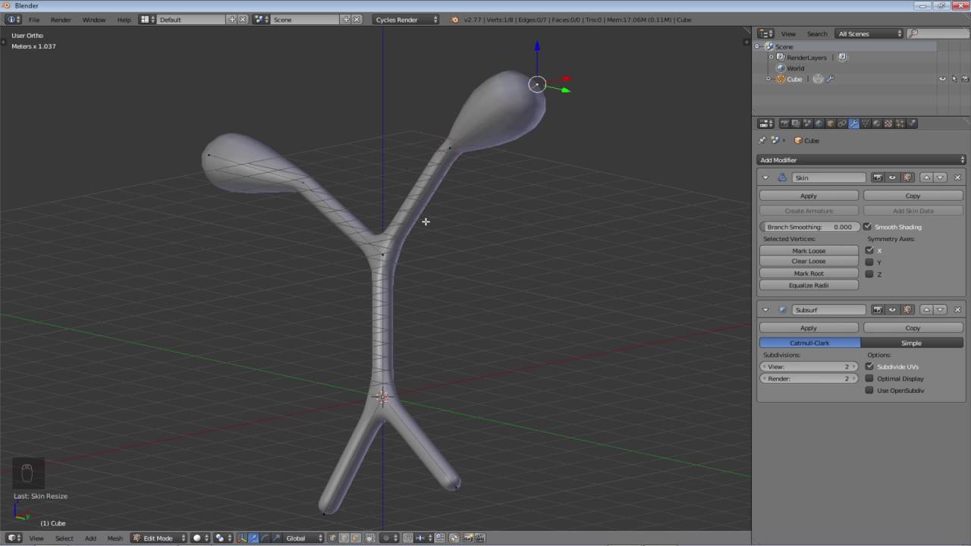
Task: Toggle Cube renderability camera in outliner
Action: (x=965, y=79)
